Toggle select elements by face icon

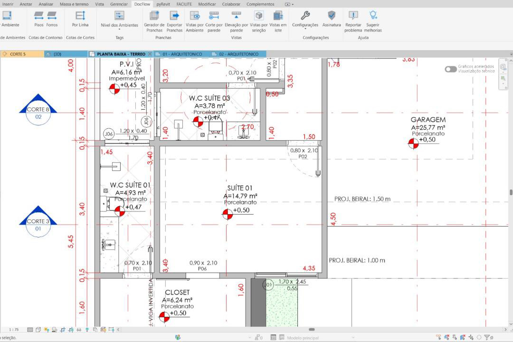[x=463, y=337]
